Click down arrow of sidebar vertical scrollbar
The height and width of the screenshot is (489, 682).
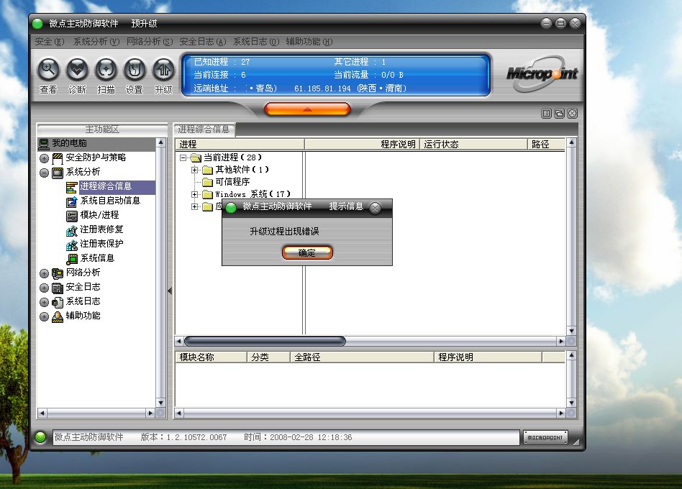pyautogui.click(x=160, y=403)
